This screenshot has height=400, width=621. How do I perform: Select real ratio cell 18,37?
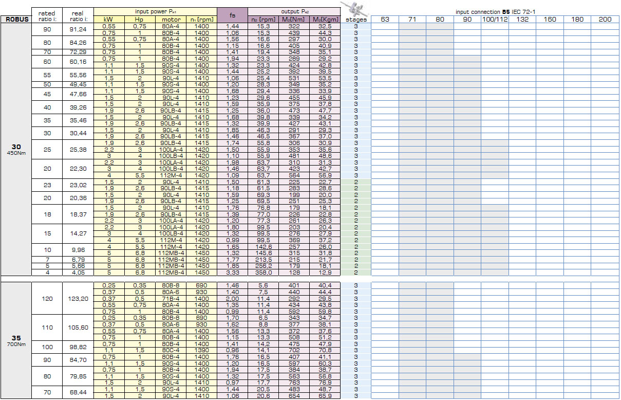point(78,214)
